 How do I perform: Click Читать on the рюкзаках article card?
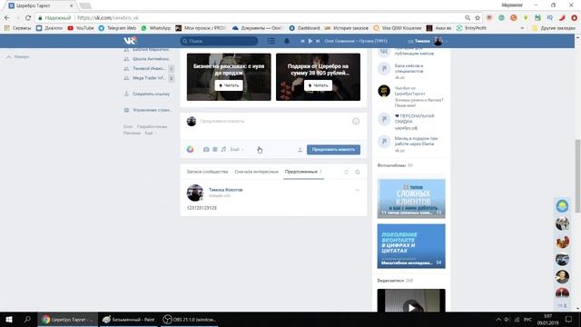pyautogui.click(x=229, y=85)
